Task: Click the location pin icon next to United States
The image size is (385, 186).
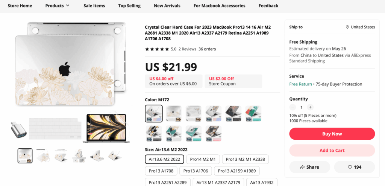Action: 347,27
